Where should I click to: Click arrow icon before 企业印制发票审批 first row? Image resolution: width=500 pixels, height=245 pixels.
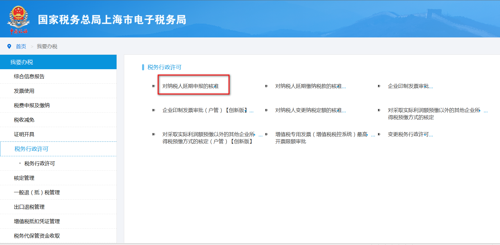[379, 86]
